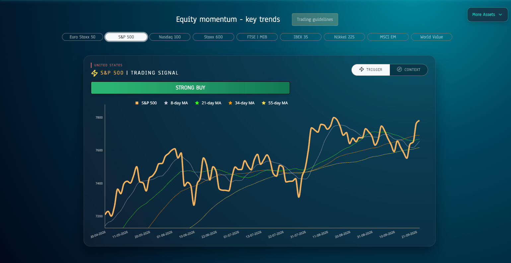This screenshot has height=263, width=511.
Task: Click the 7200 y-axis label
Action: pyautogui.click(x=99, y=216)
